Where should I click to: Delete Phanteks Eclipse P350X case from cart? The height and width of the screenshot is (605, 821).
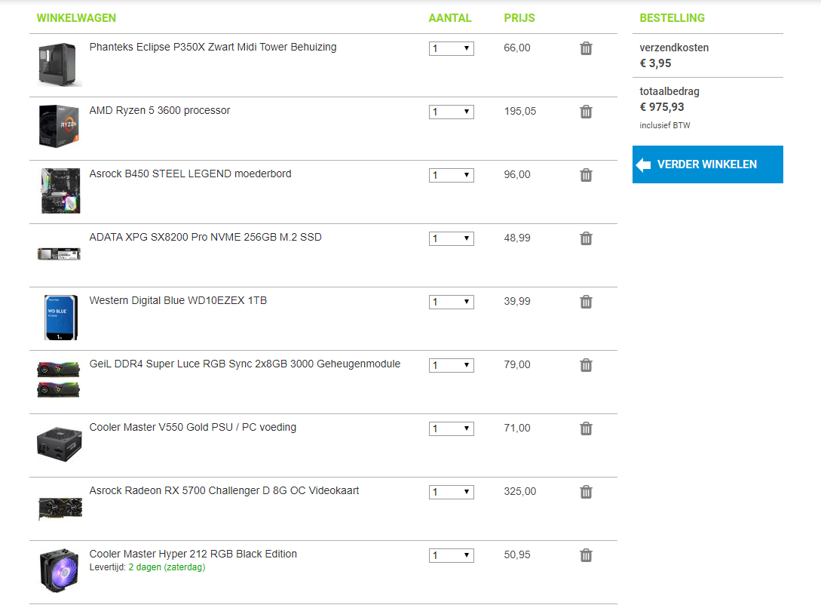tap(586, 48)
